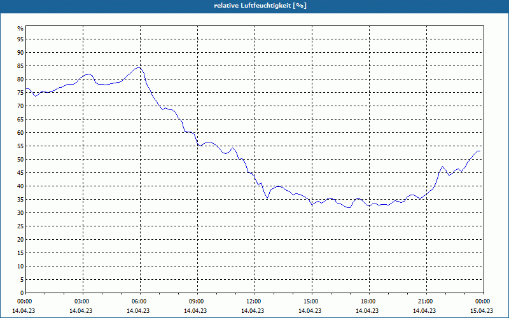Image resolution: width=509 pixels, height=318 pixels.
Task: Select the y-axis value '95'
Action: 20,39
